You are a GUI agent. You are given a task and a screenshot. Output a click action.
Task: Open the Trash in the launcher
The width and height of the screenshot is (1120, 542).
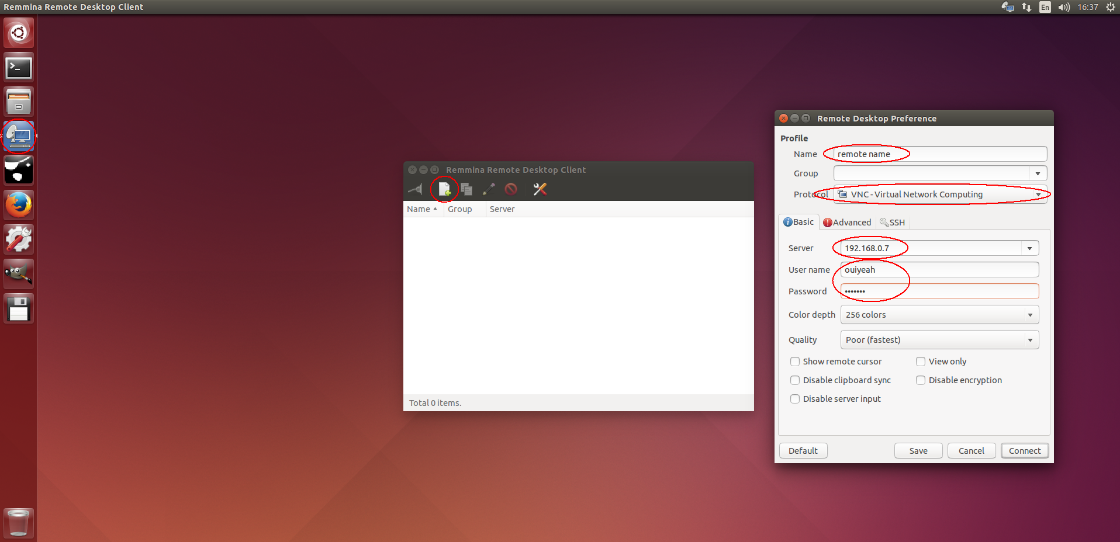click(x=19, y=523)
